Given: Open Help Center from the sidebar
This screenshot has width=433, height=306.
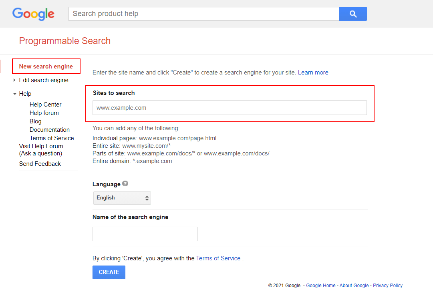Looking at the screenshot, I should point(45,105).
